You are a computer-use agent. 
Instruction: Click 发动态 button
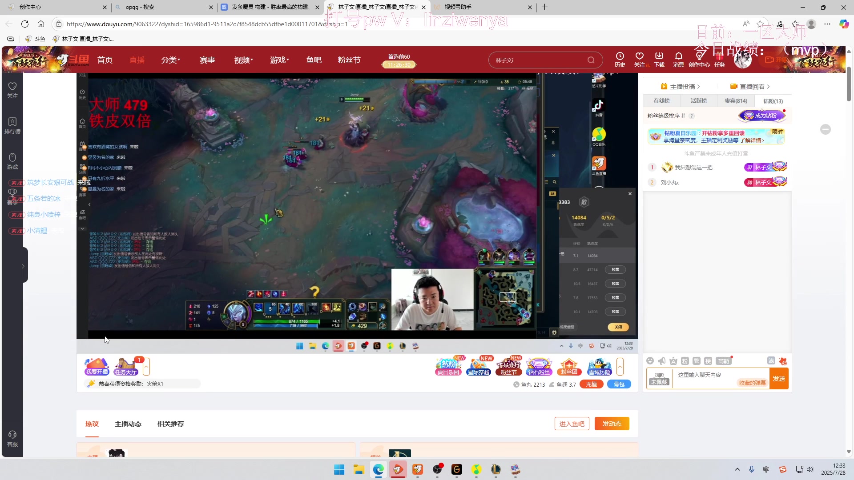tap(612, 424)
